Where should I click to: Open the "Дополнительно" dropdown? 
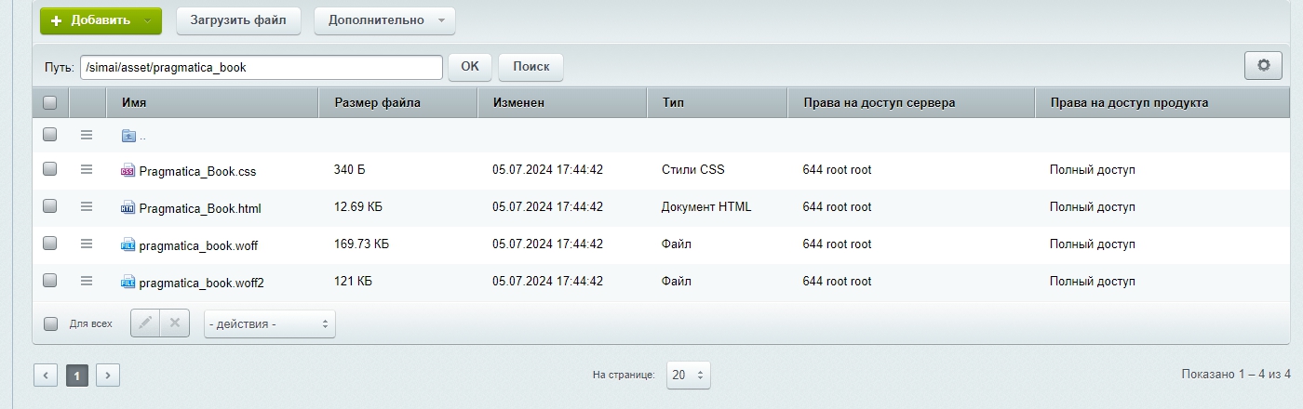384,20
